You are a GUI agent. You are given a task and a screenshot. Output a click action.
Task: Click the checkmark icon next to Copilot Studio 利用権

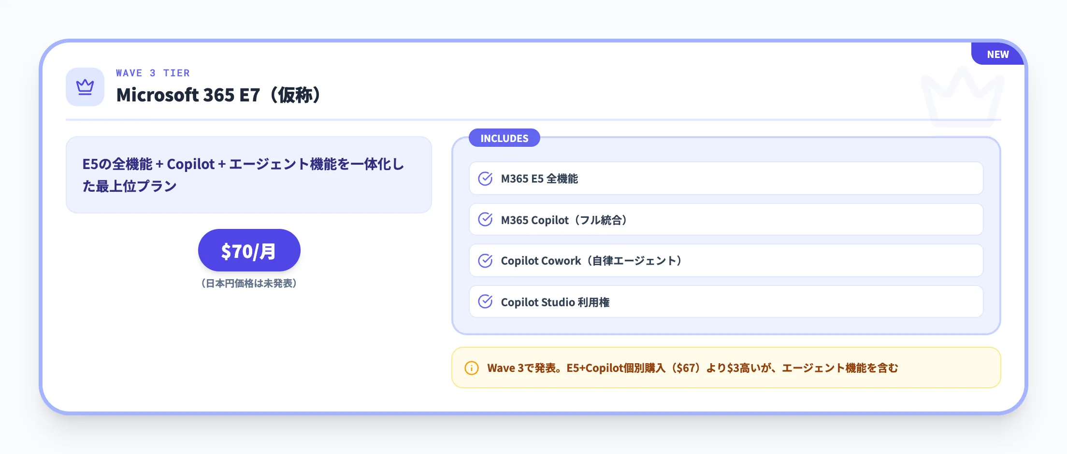click(485, 301)
